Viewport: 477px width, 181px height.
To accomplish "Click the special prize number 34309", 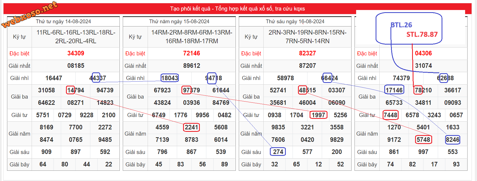I will 76,53.
